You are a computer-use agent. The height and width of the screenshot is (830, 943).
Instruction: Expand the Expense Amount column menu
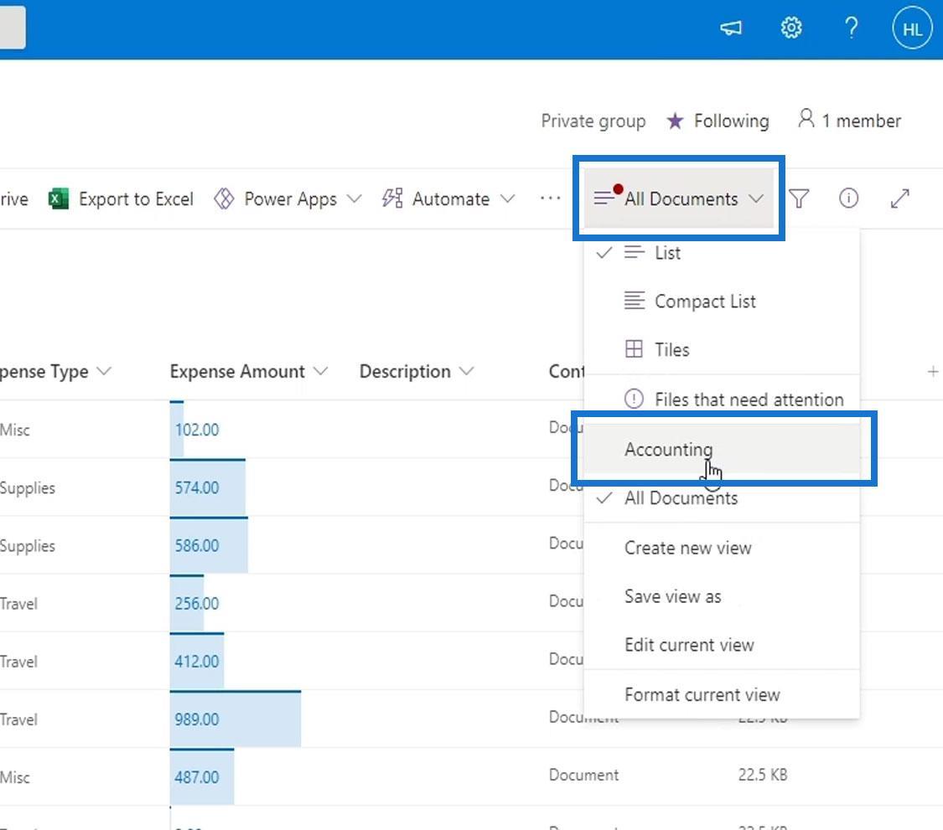(x=320, y=371)
